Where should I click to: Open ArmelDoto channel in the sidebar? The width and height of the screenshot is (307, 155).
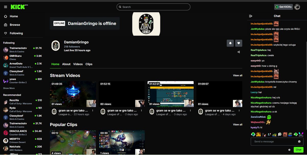click(x=23, y=65)
